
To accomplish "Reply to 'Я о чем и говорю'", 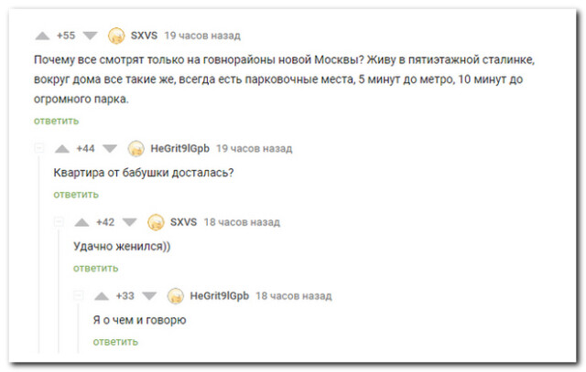I will [115, 342].
